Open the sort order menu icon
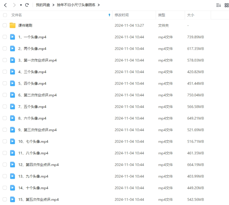 [218, 5]
